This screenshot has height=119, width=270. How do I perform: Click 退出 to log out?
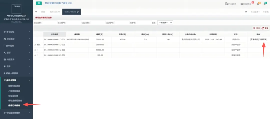266,12
